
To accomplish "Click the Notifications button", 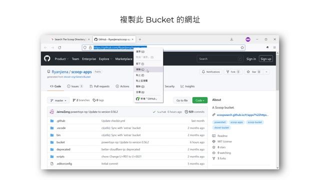I will coord(211,72).
